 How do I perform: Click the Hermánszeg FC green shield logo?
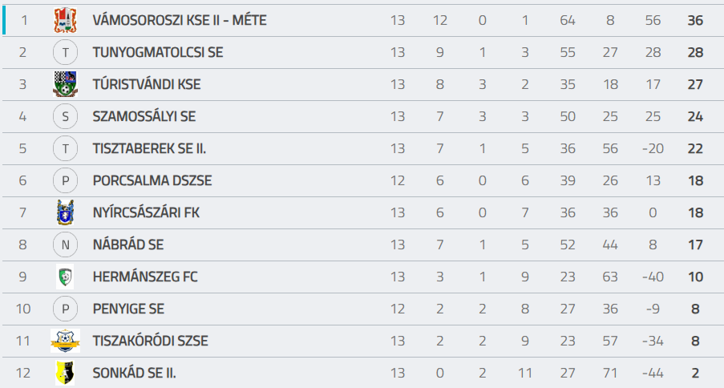[65, 277]
